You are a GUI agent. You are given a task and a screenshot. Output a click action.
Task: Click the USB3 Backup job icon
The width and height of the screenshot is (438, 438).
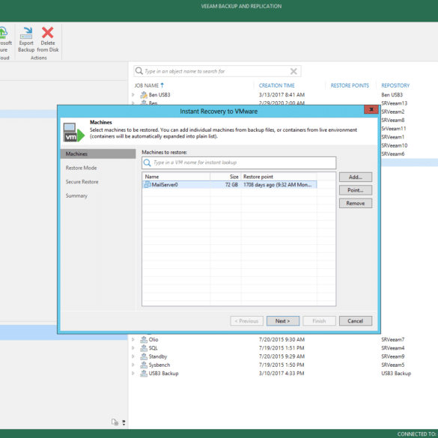pyautogui.click(x=144, y=374)
